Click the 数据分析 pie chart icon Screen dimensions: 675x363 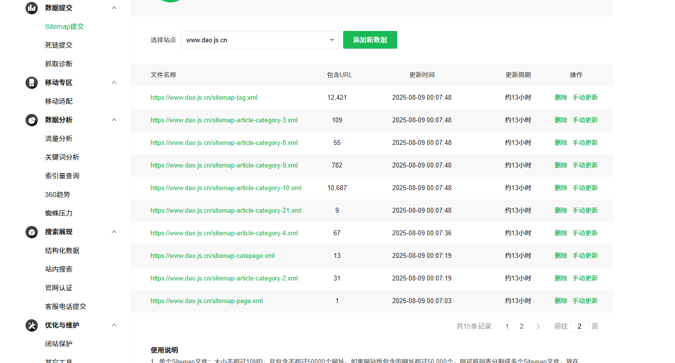31,120
